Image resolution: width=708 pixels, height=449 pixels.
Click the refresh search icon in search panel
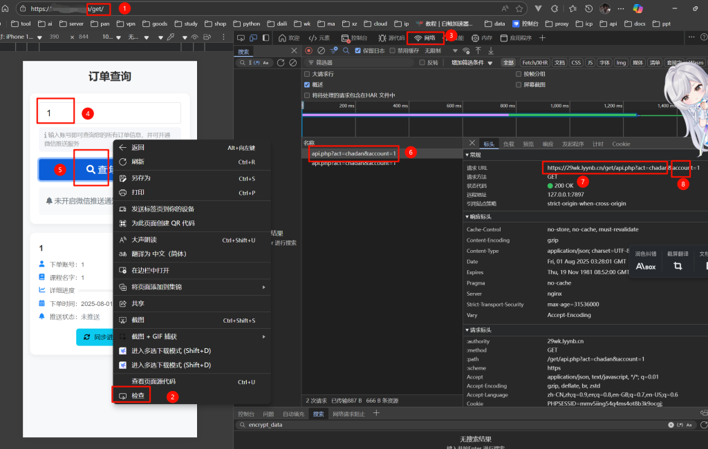point(281,63)
